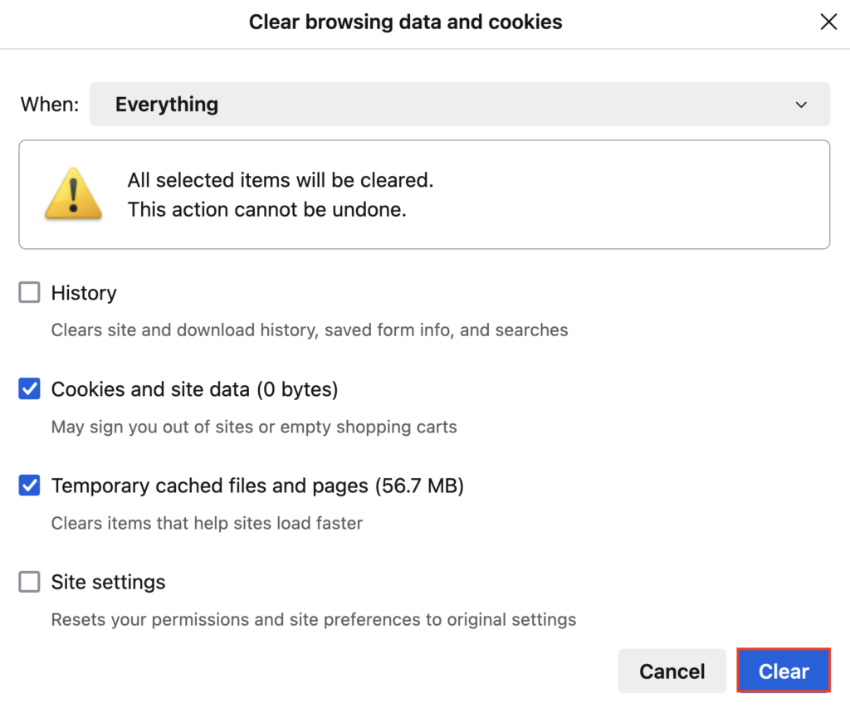Click the warning message panel
The height and width of the screenshot is (708, 850).
(x=424, y=194)
